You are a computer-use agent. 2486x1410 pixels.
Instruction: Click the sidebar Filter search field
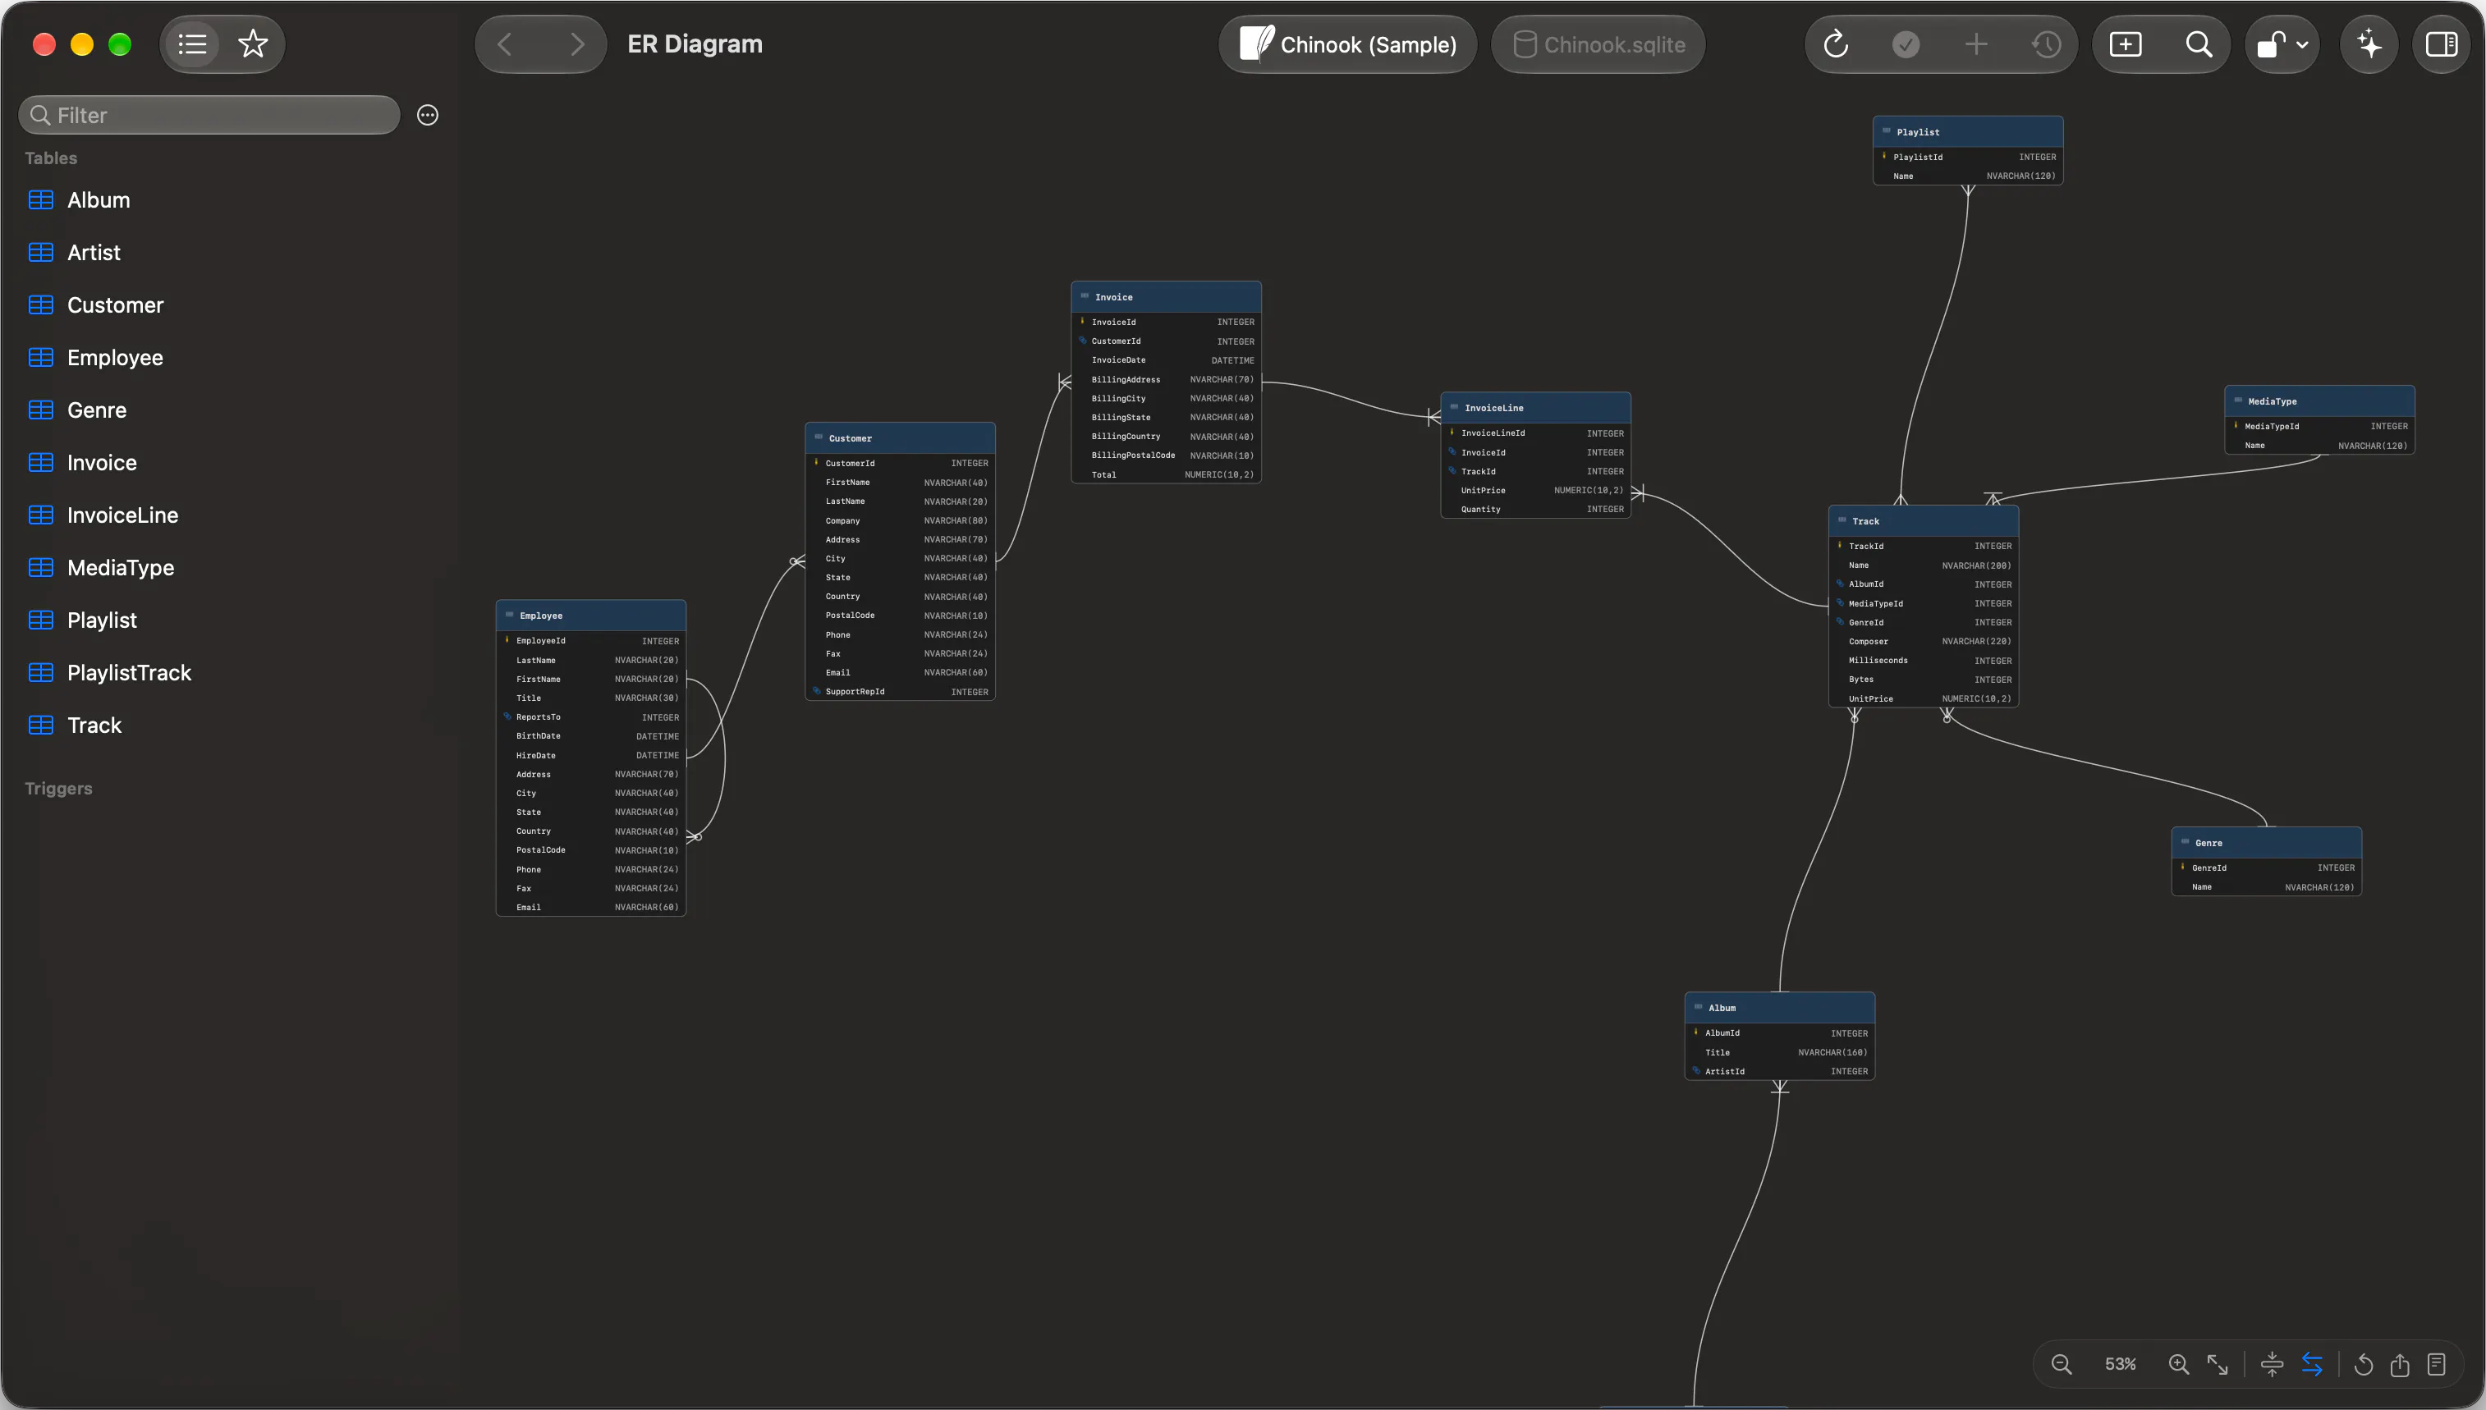coord(209,115)
